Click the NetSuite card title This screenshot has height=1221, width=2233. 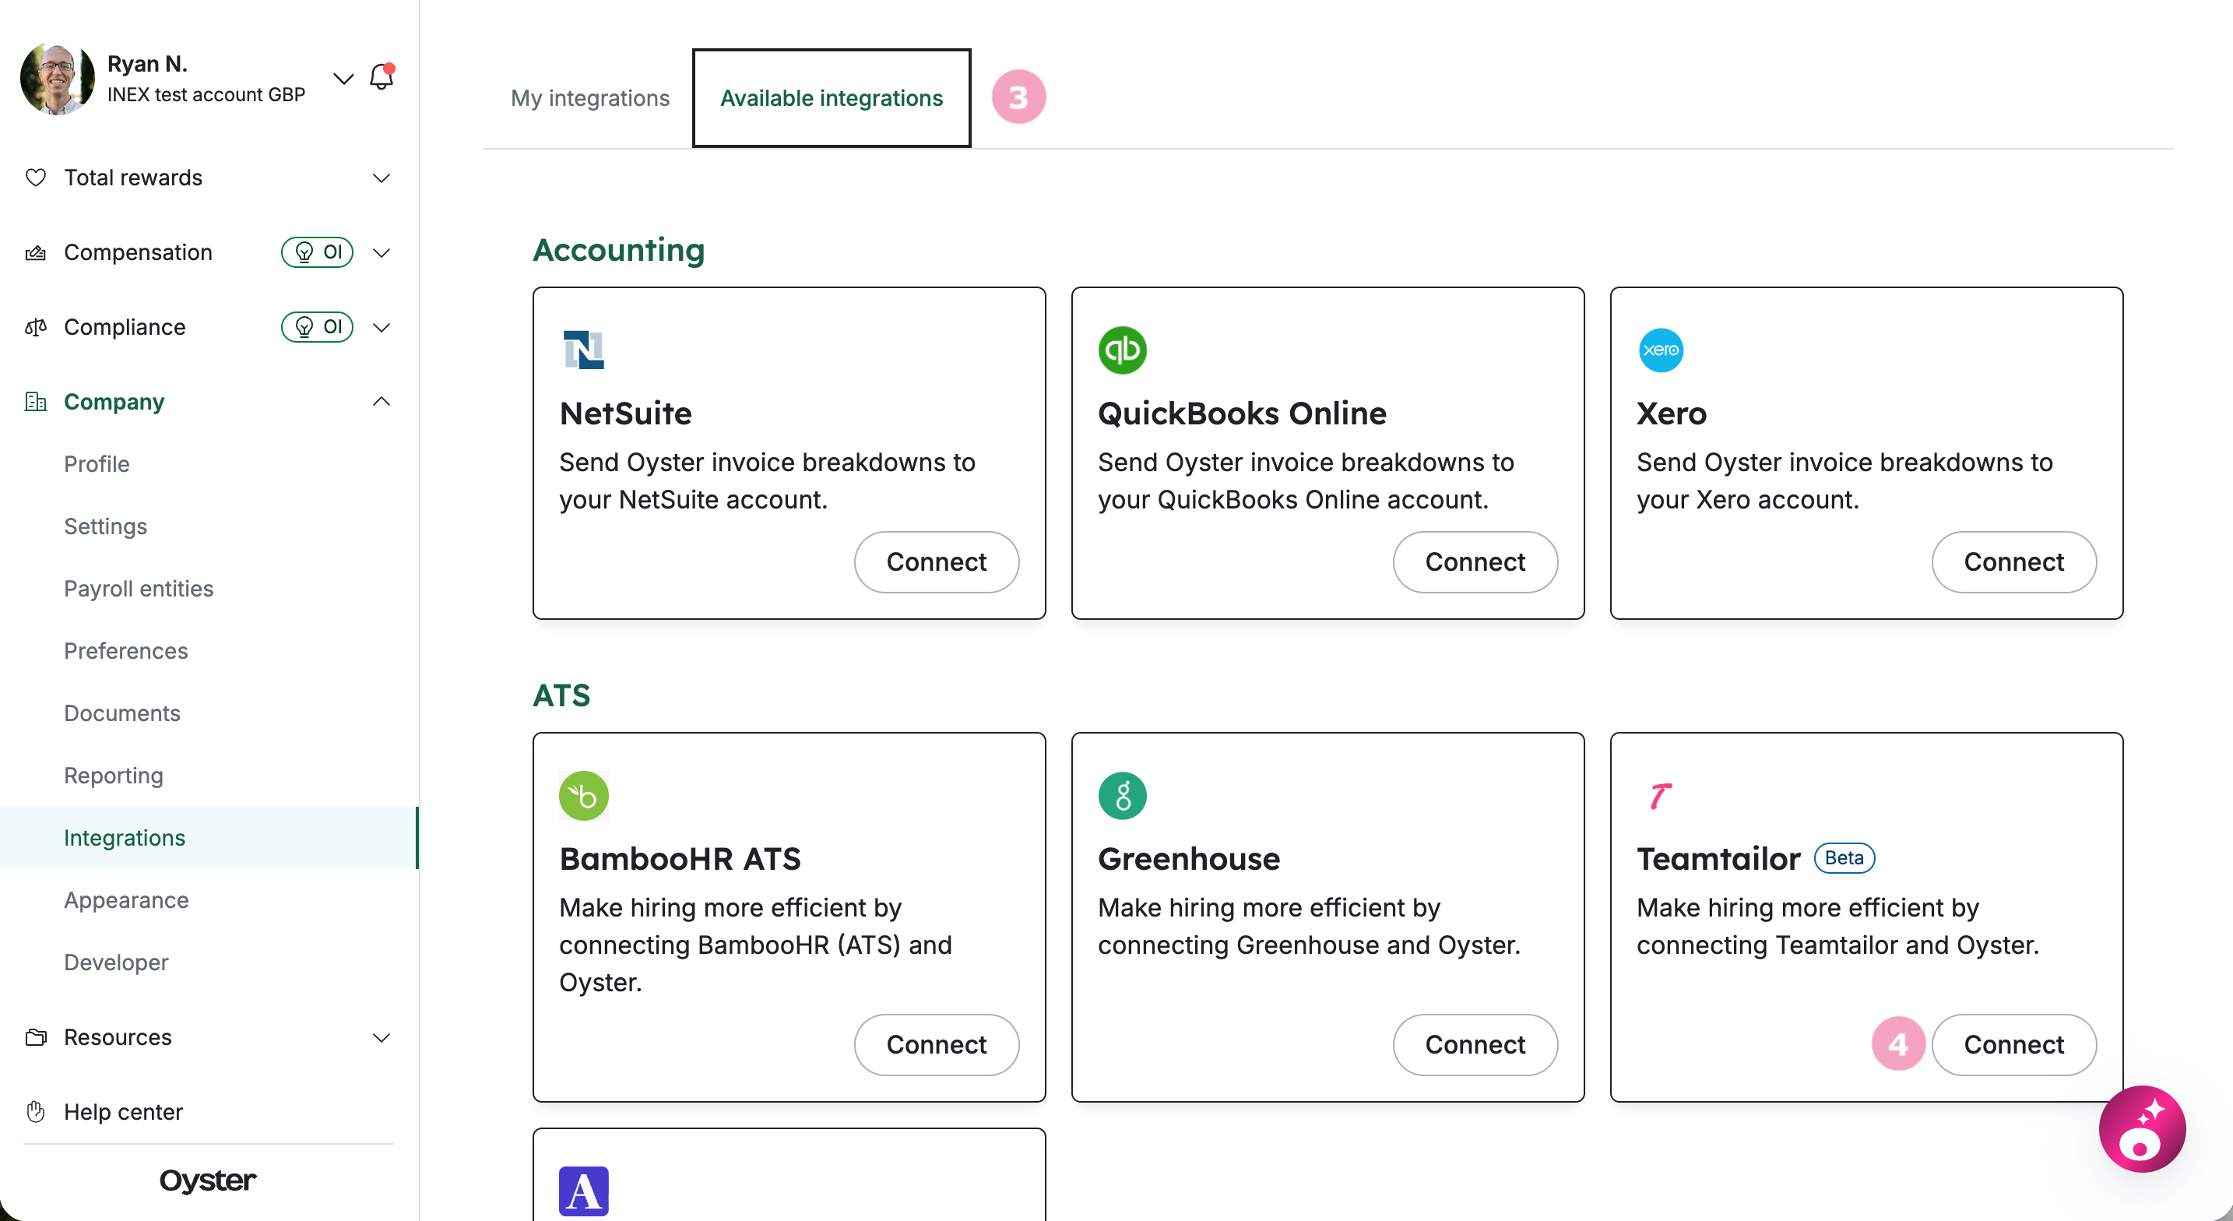[x=626, y=413]
